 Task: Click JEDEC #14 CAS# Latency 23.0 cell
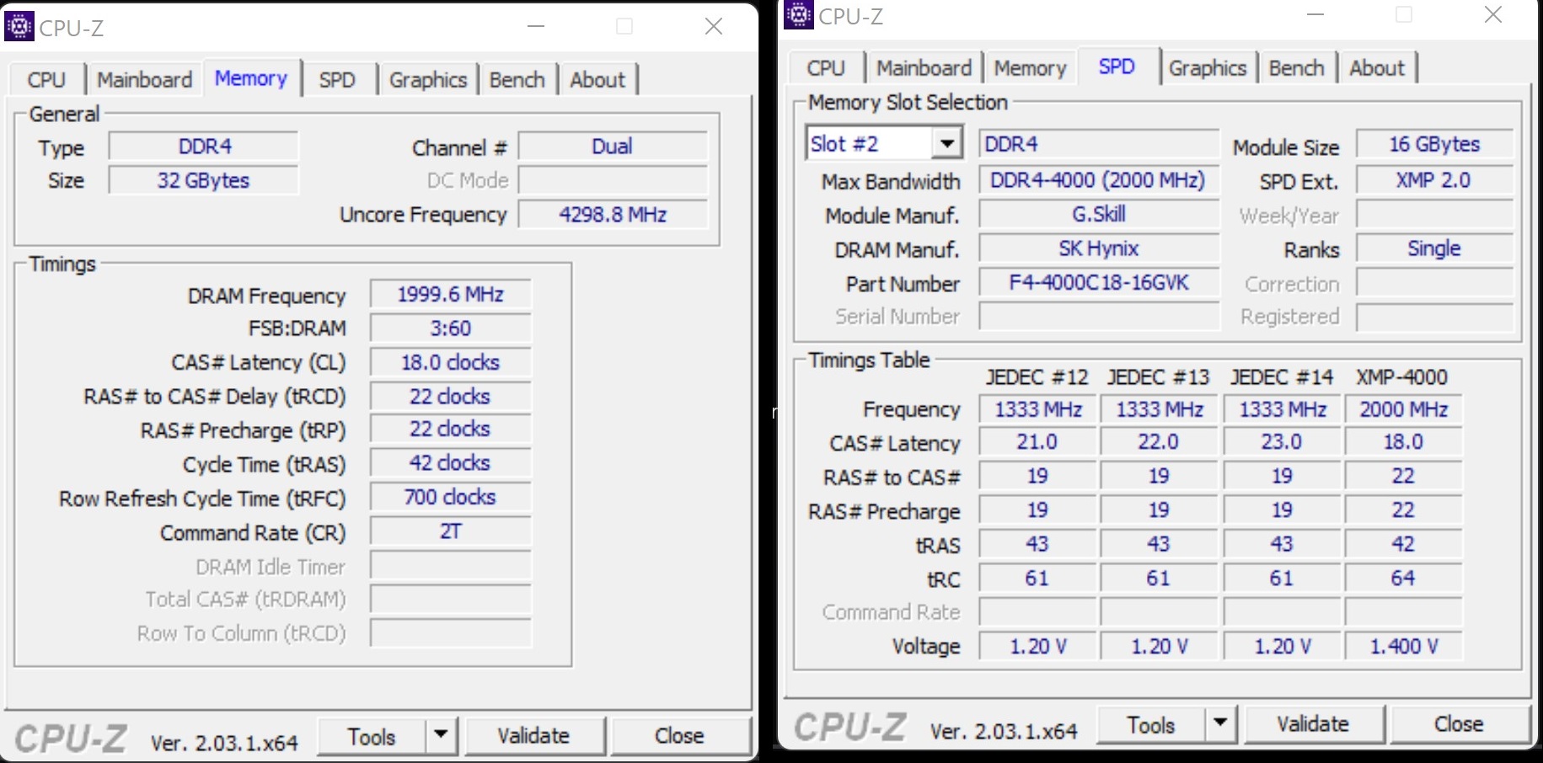click(1281, 442)
